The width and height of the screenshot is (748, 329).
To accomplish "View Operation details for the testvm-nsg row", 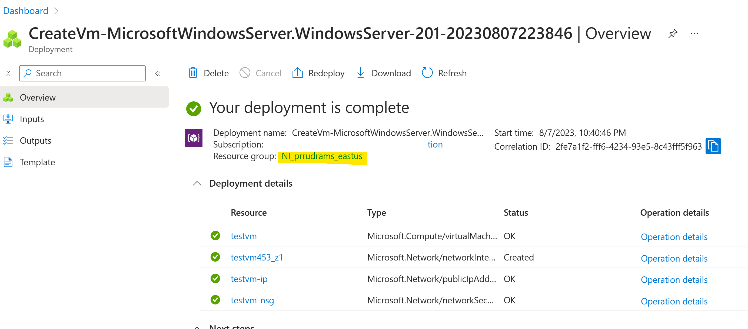I will coord(674,301).
